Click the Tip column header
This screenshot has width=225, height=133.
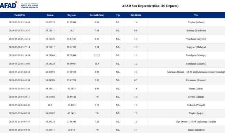point(118,15)
